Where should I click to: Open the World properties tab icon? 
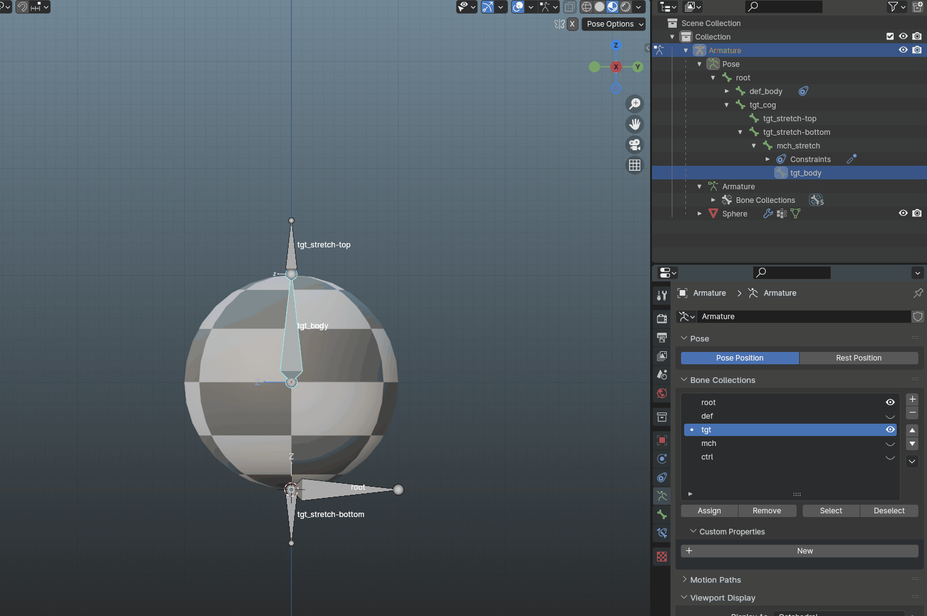[x=662, y=393]
